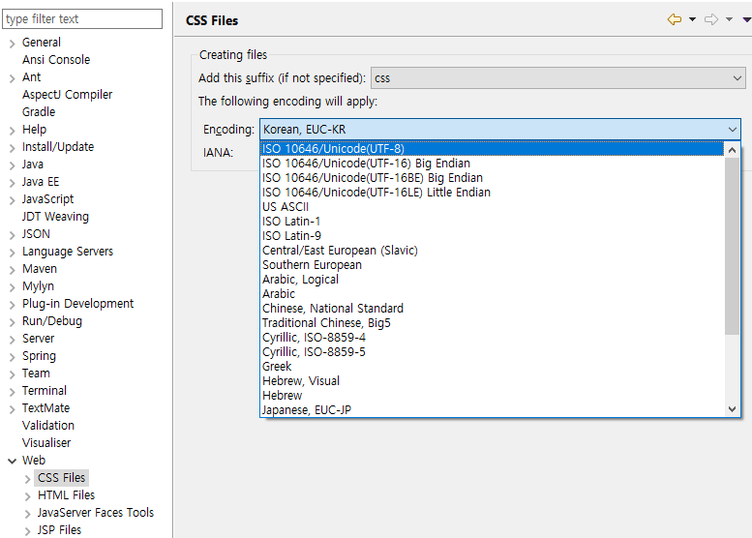Open Ansi Console preferences
This screenshot has width=752, height=538.
click(56, 59)
